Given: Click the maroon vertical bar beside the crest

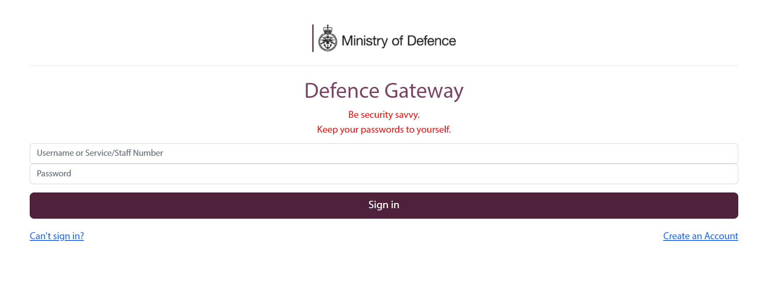Looking at the screenshot, I should 313,38.
